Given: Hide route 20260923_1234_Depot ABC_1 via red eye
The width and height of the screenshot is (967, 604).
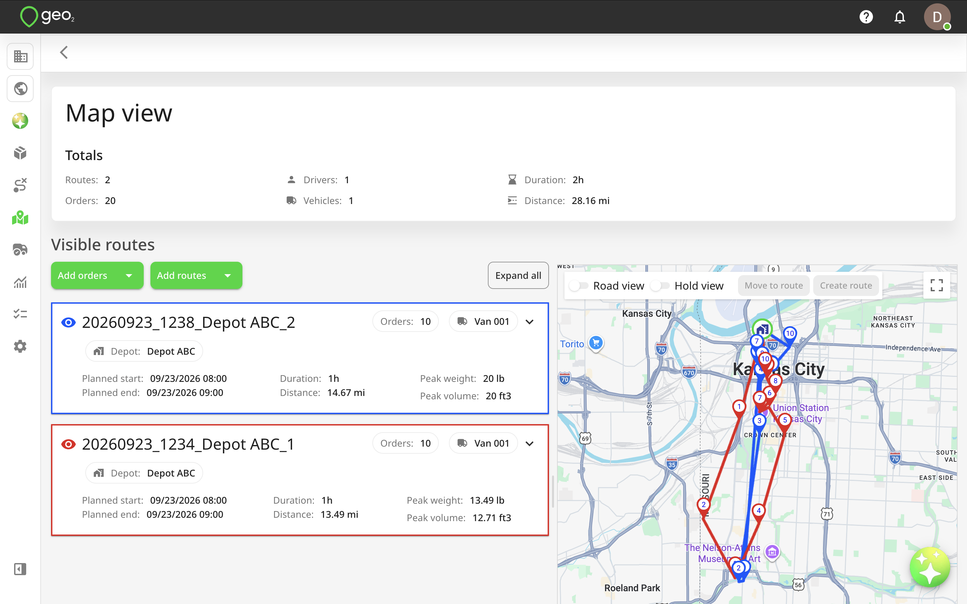Looking at the screenshot, I should coord(68,444).
